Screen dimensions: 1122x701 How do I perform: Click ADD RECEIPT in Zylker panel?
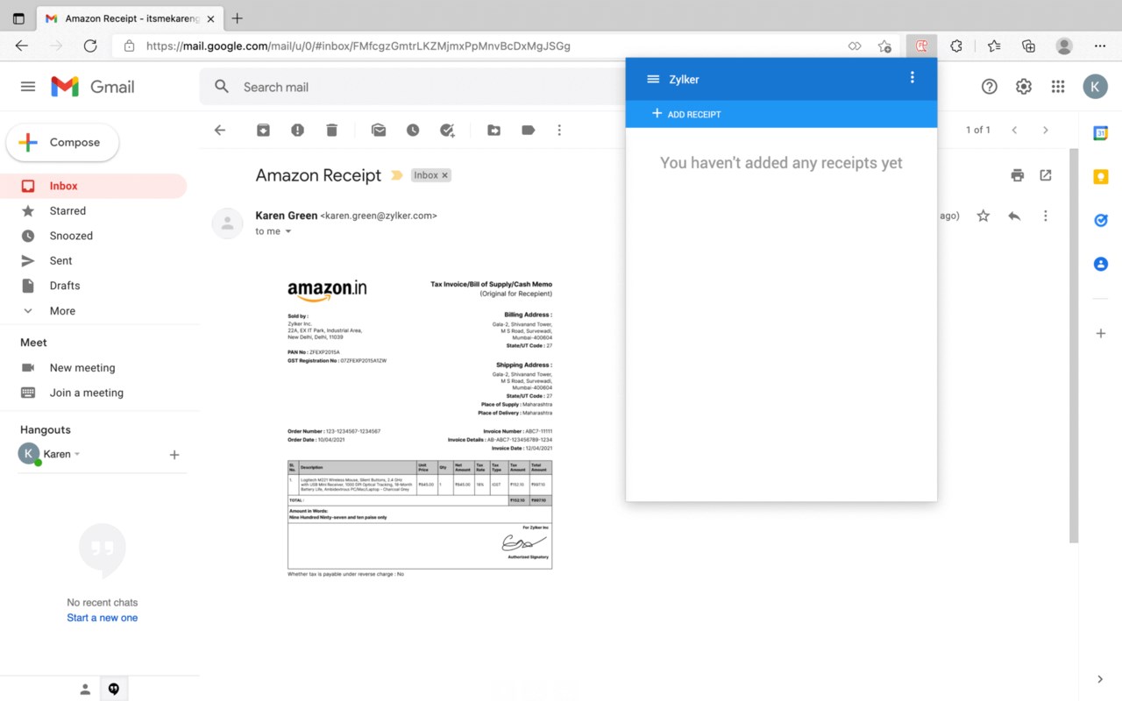686,114
